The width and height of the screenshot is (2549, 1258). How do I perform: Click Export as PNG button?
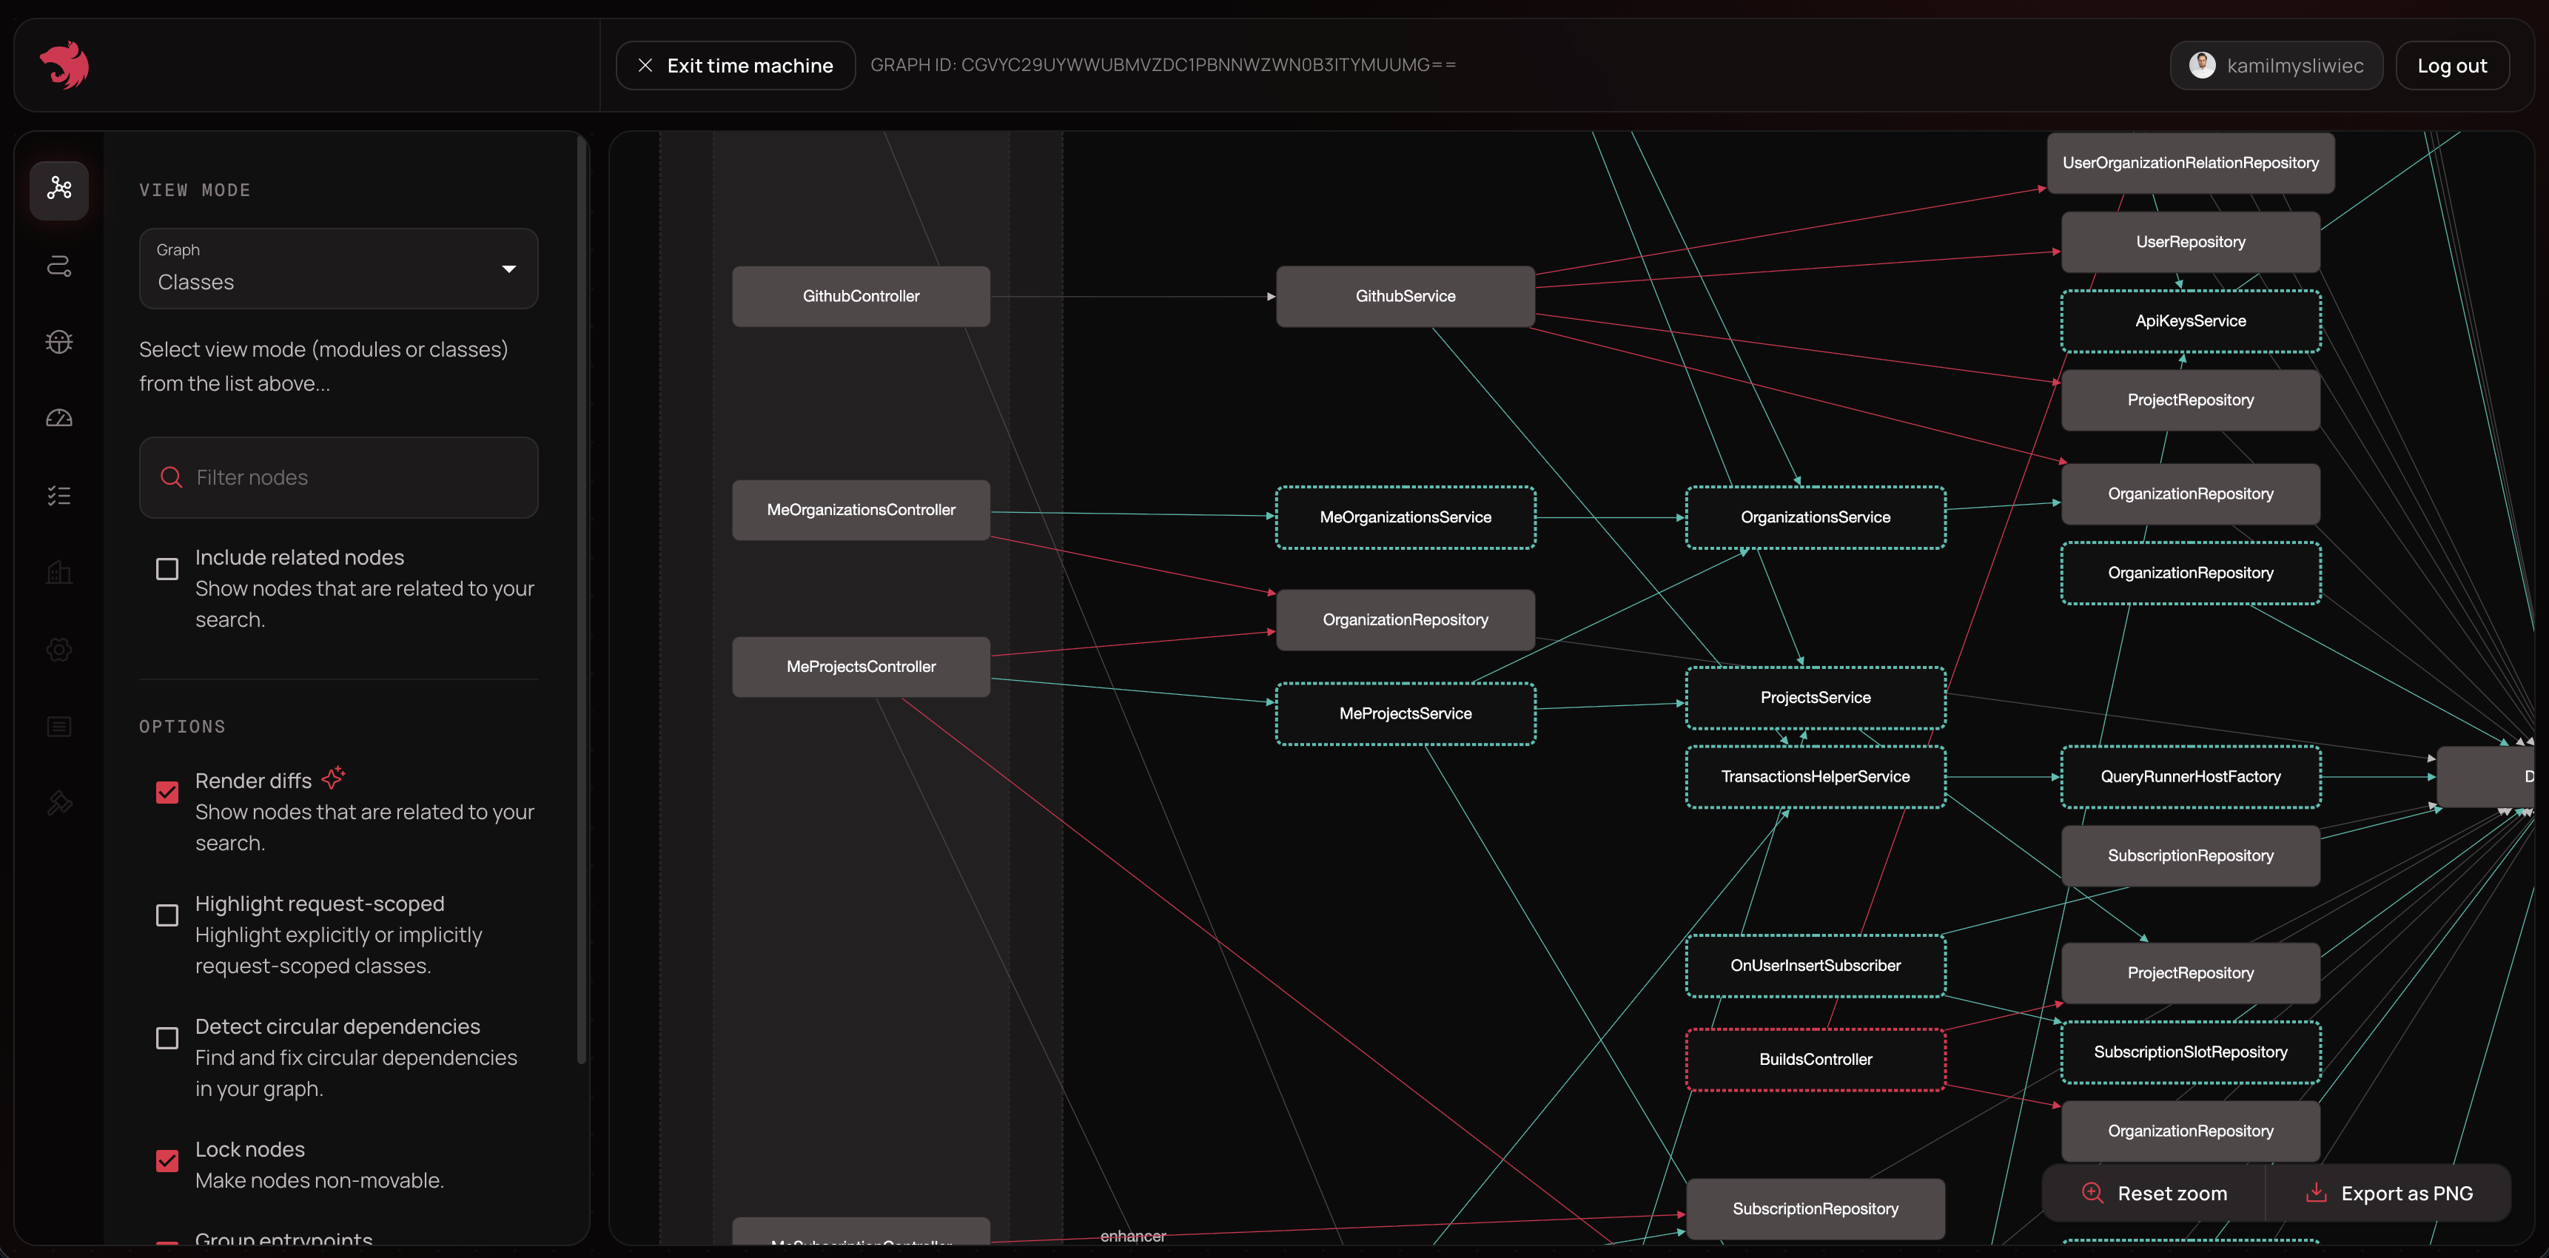point(2390,1193)
